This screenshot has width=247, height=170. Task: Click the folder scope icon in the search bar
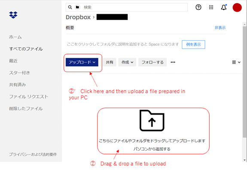click(77, 7)
